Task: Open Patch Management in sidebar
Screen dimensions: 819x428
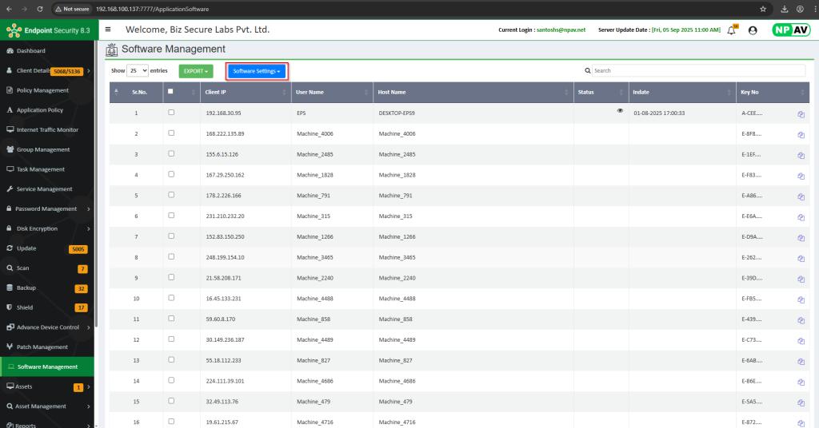Action: tap(42, 347)
